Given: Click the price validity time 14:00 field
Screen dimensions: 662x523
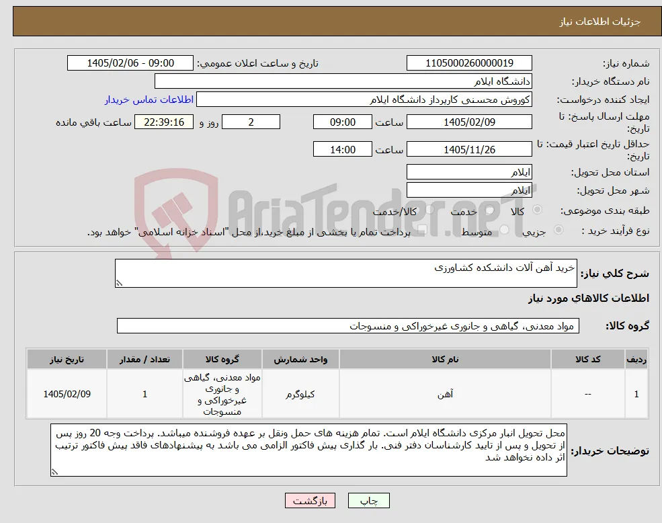Looking at the screenshot, I should coord(342,149).
